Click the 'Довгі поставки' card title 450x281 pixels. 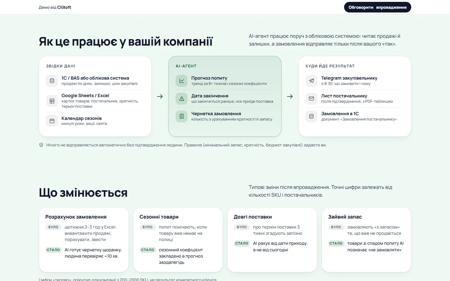click(x=253, y=217)
